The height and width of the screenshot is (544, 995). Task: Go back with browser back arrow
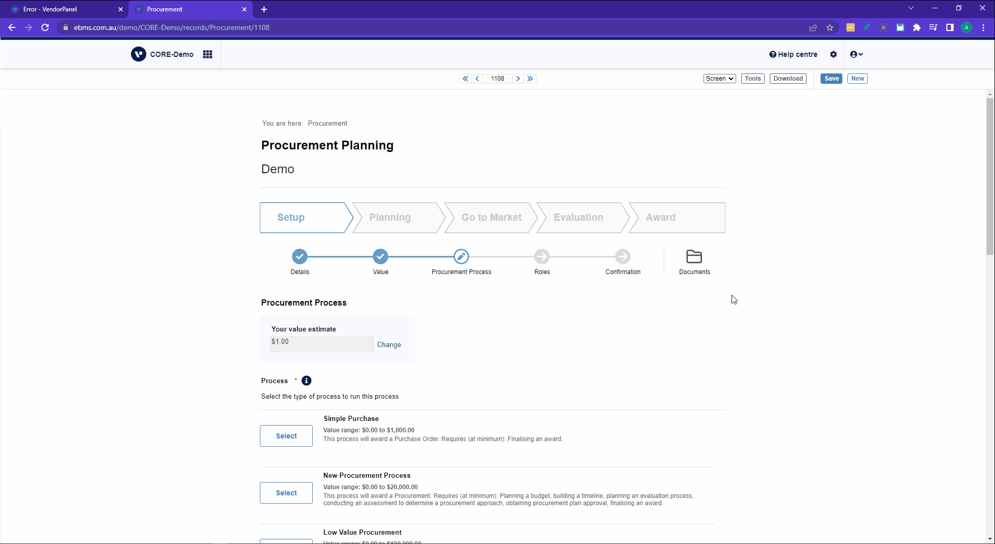click(12, 27)
